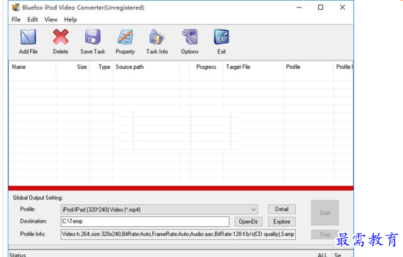Screen dimensions: 403x257
Task: Click the Target File column header
Action: 253,67
